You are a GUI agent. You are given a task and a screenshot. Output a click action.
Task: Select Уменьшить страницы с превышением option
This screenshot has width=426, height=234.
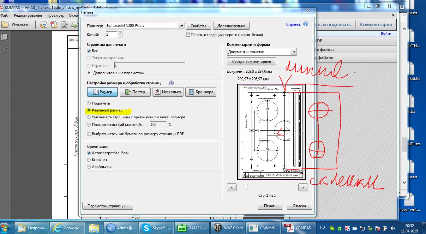click(89, 117)
